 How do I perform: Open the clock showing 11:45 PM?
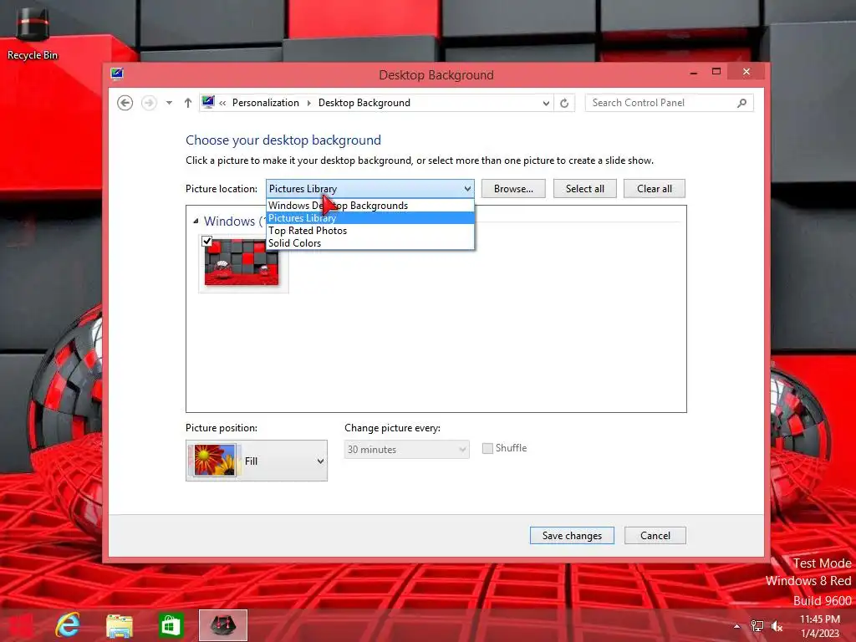[x=820, y=626]
